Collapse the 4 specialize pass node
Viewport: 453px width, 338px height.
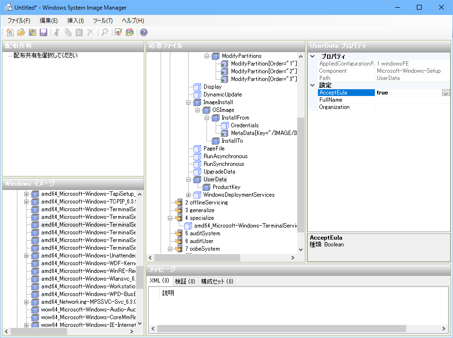tap(170, 218)
